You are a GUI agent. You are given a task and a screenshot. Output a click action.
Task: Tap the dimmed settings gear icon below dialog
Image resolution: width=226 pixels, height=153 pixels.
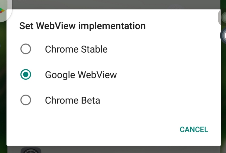pyautogui.click(x=31, y=150)
